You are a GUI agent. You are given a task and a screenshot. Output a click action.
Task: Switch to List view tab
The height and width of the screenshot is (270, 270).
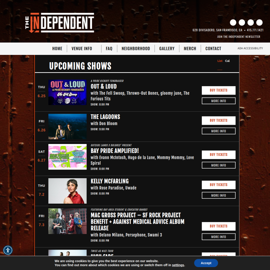pyautogui.click(x=220, y=61)
